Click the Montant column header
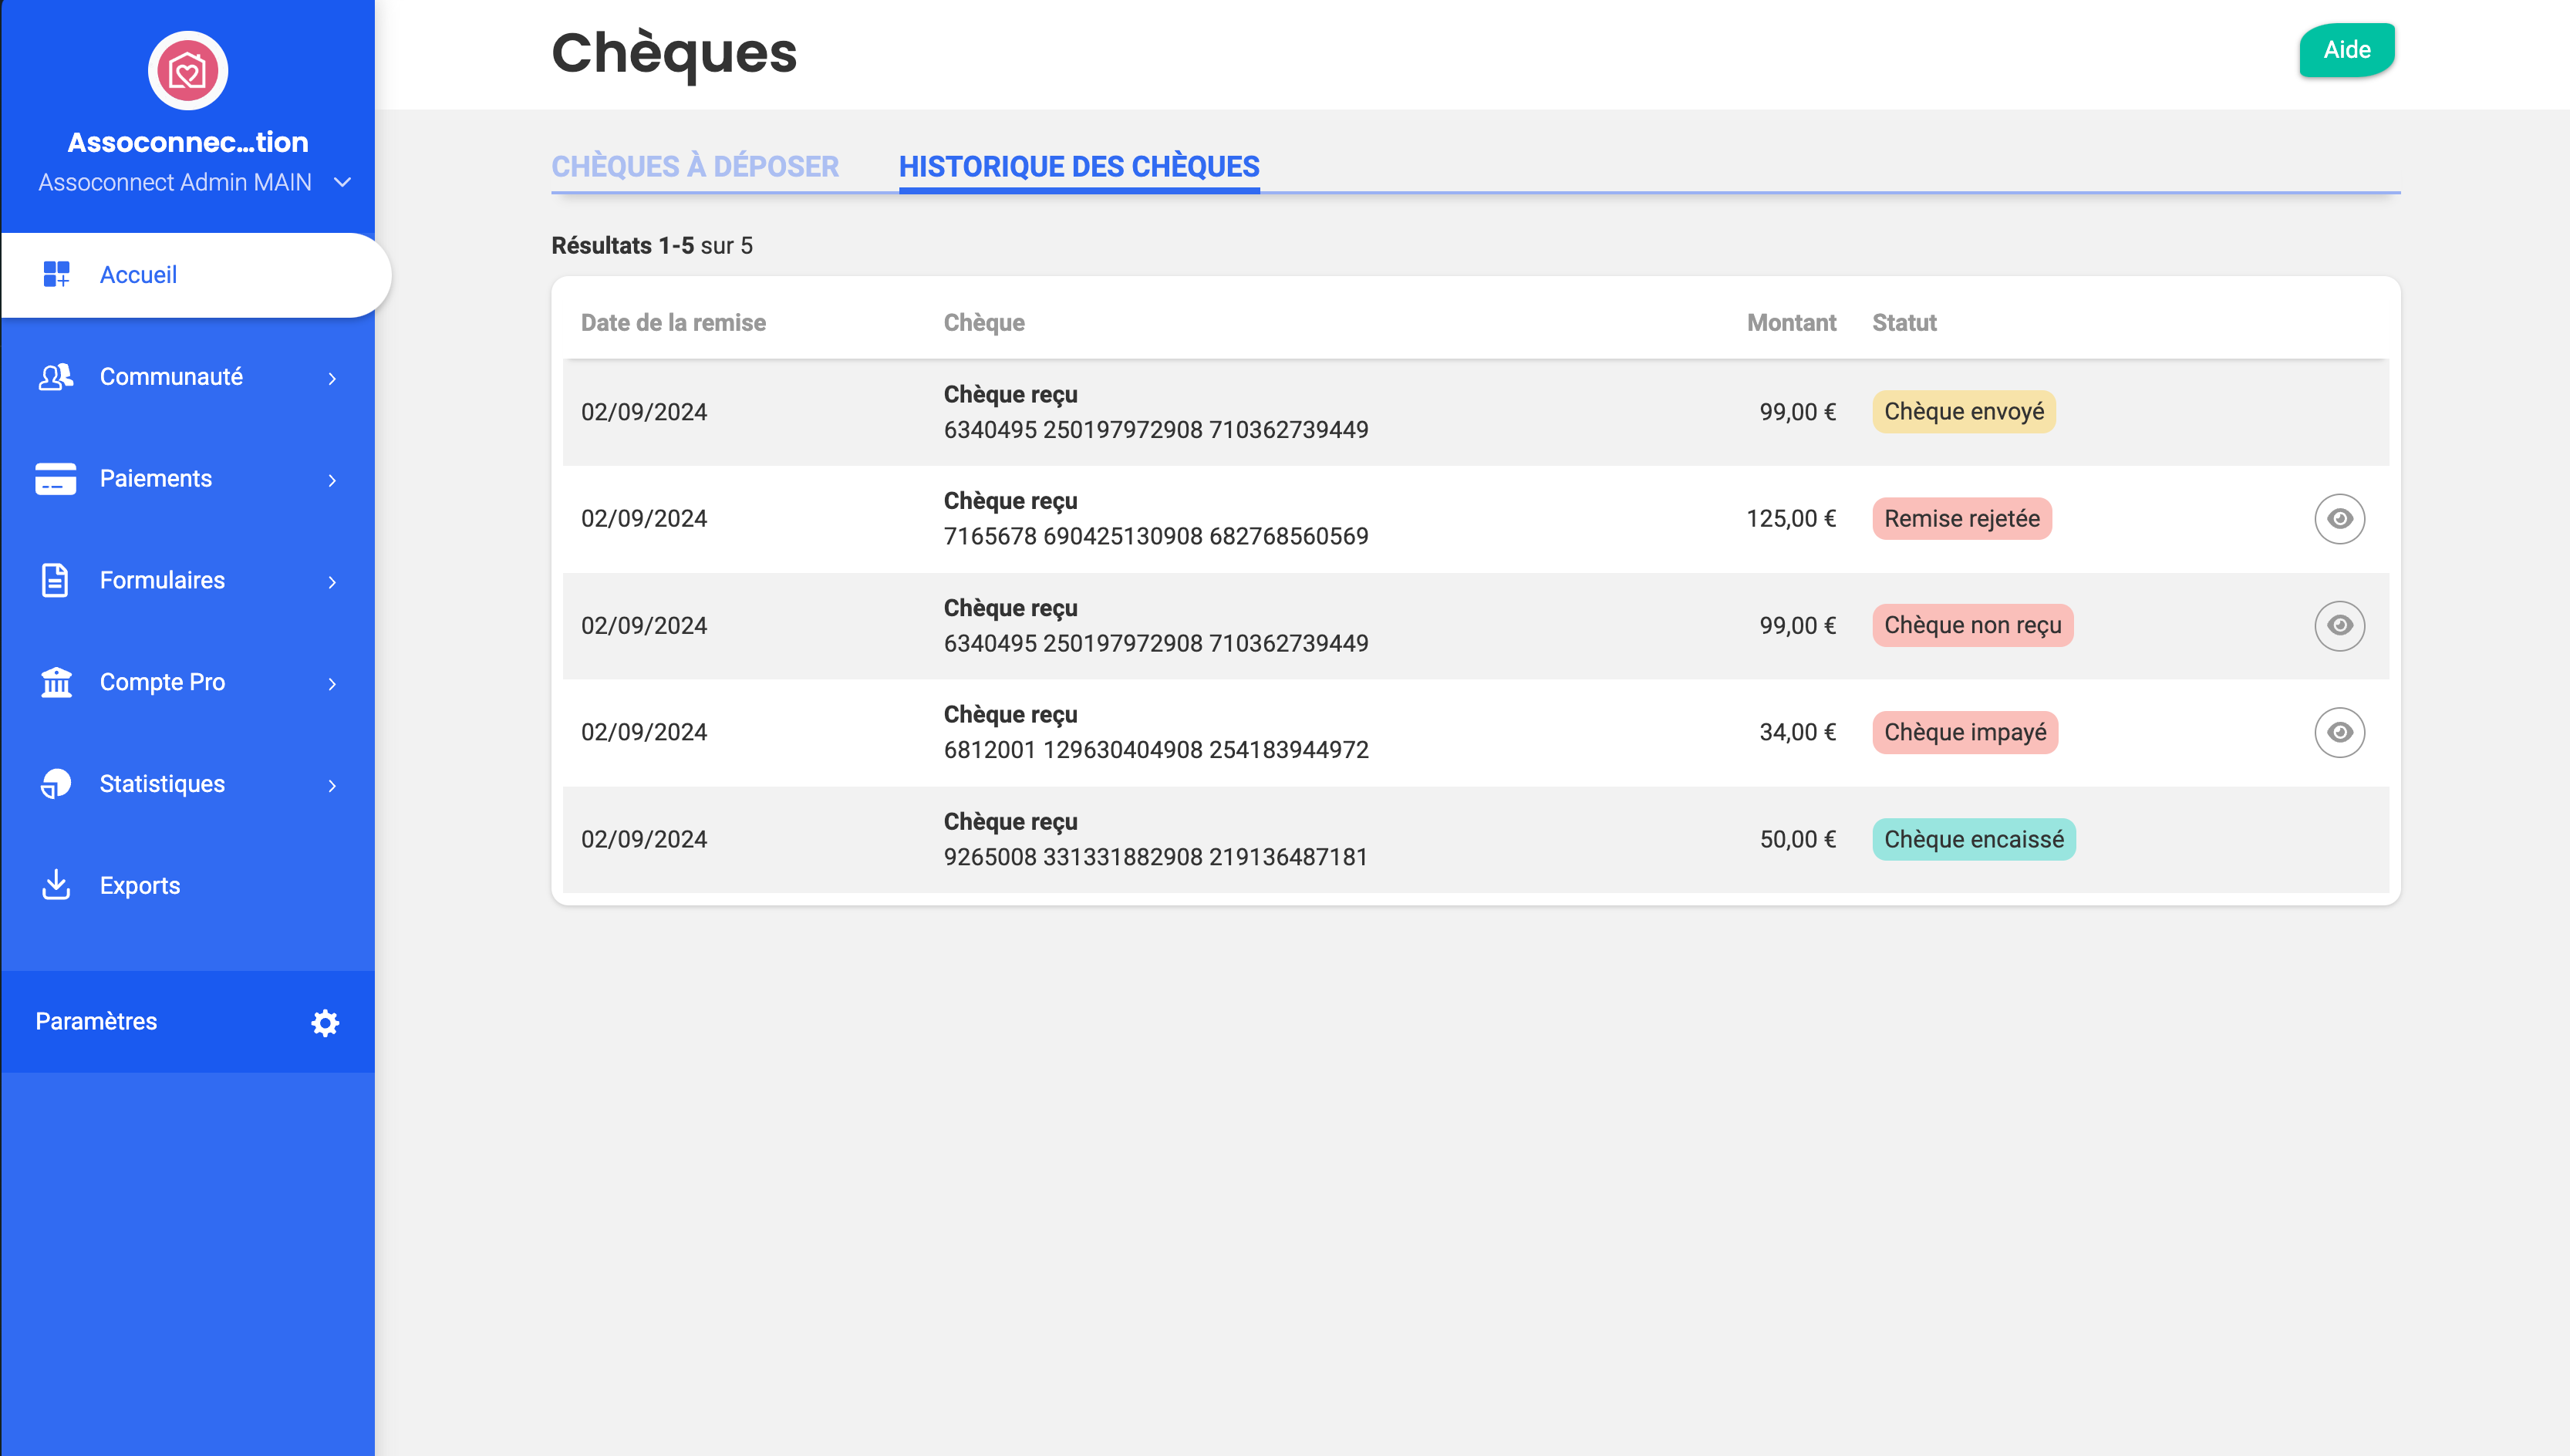Screen dimensions: 2570x1456 pyautogui.click(x=1791, y=323)
